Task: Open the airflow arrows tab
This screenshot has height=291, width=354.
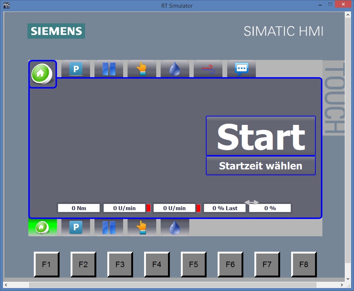Action: point(208,69)
